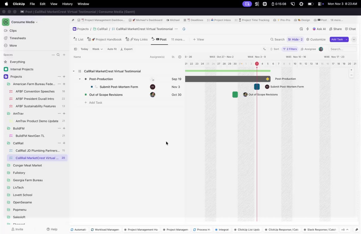The image size is (361, 234).
Task: Open options for CallRail folder
Action: click(59, 143)
